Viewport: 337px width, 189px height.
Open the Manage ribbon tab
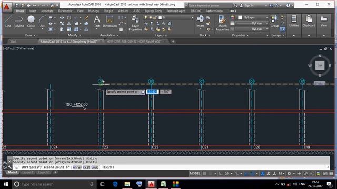[x=94, y=11]
